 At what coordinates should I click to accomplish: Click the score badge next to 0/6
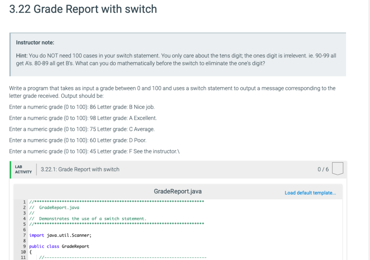pyautogui.click(x=337, y=169)
